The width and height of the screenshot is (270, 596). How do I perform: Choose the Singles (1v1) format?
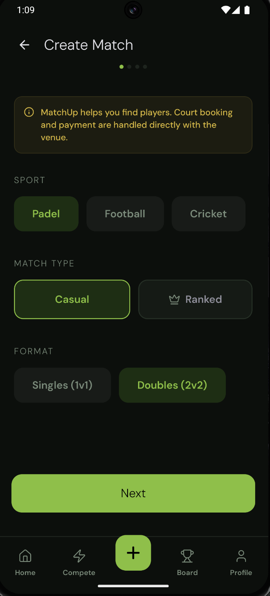[62, 385]
